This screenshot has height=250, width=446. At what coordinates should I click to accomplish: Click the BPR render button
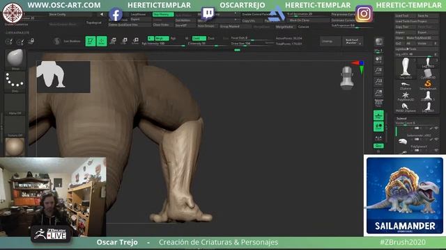click(x=378, y=42)
